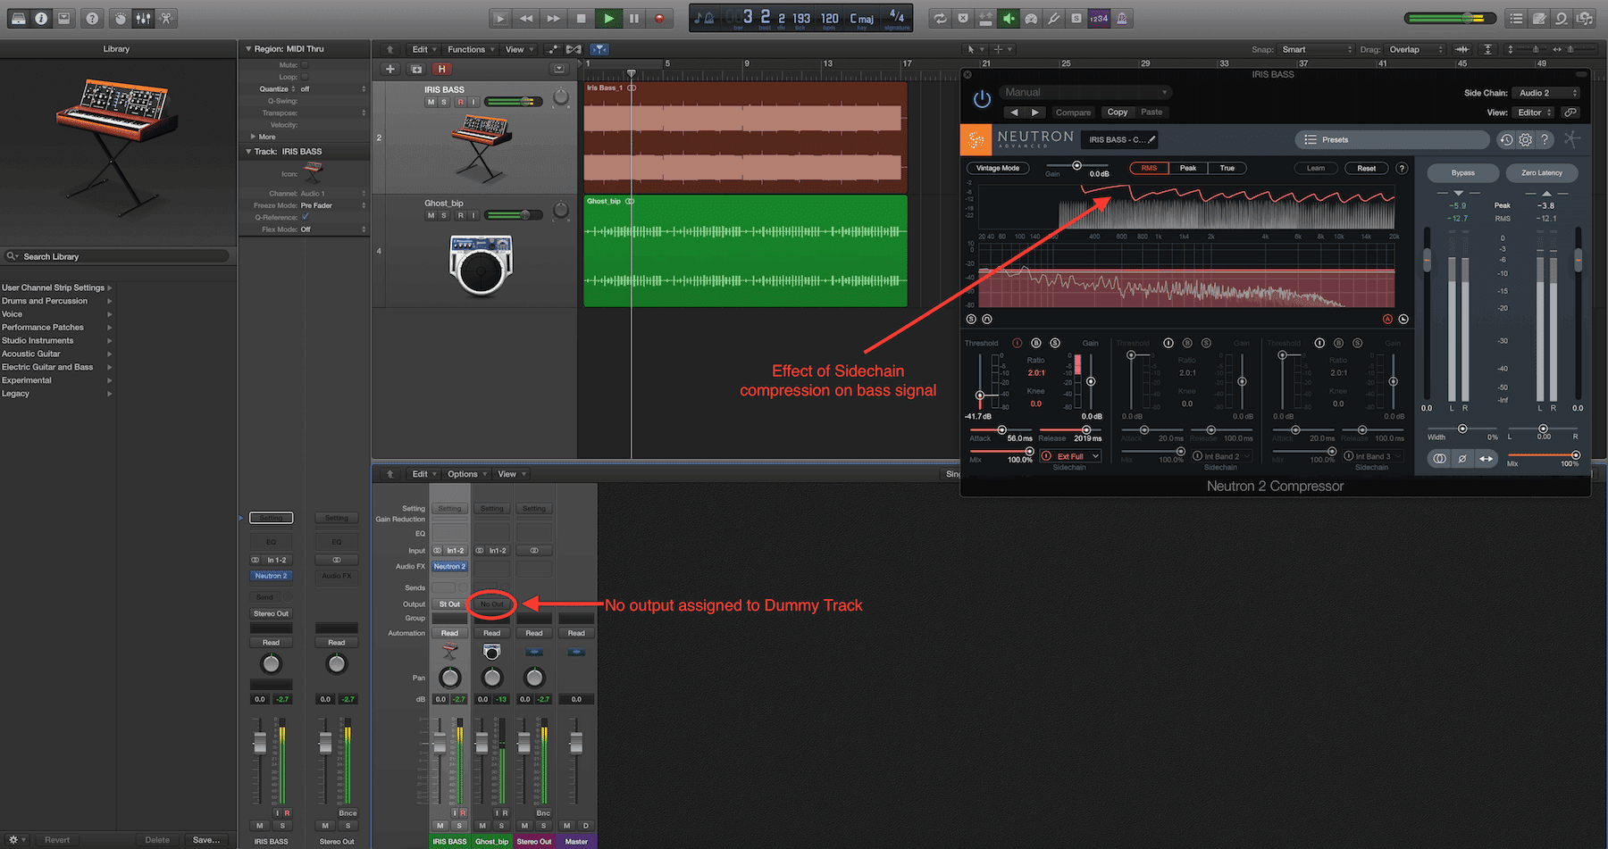This screenshot has width=1608, height=849.
Task: Open the Editors scissors icon
Action: (166, 18)
